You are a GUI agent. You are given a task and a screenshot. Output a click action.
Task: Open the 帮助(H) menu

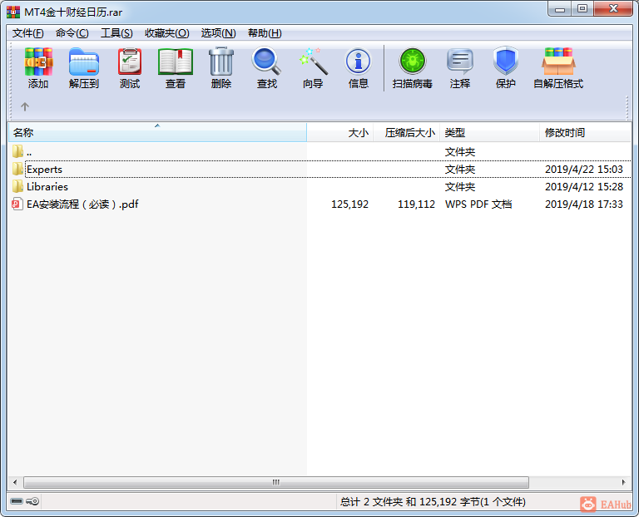(x=265, y=33)
